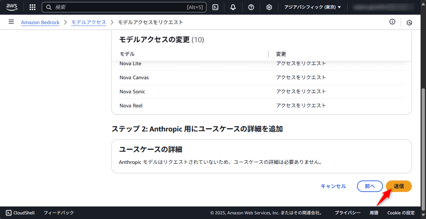Screen dimensions: 426x219
Task: Open Cookie の設定 footer link
Action: pyautogui.click(x=401, y=213)
